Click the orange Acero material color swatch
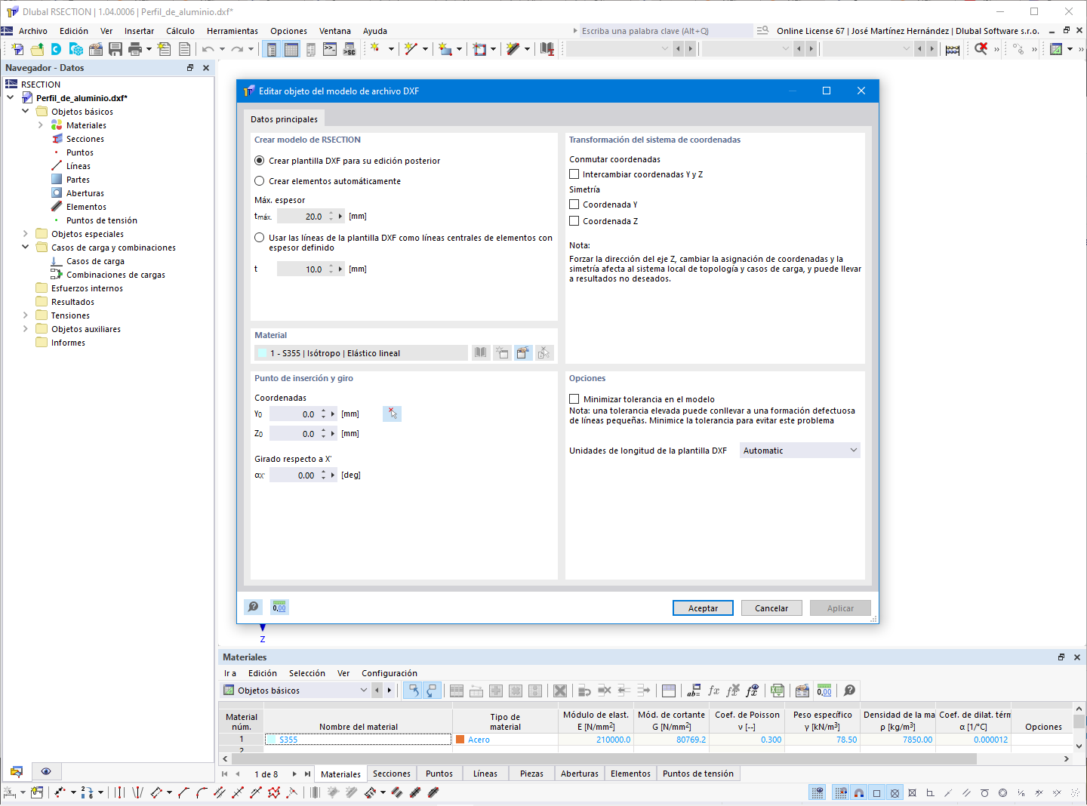The width and height of the screenshot is (1087, 806). tap(460, 740)
